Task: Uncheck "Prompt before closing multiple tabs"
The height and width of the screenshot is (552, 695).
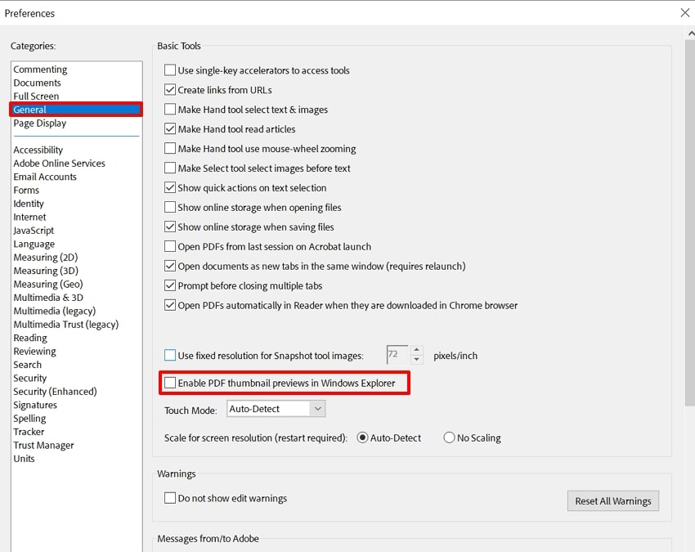Action: [170, 285]
